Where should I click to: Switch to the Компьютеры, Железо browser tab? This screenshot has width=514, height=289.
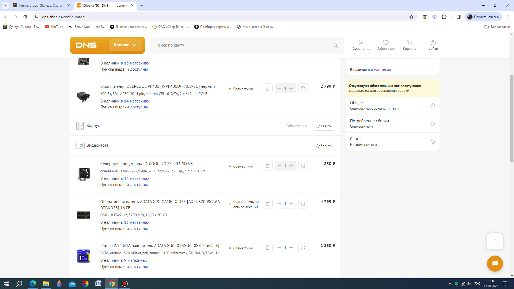pos(41,5)
